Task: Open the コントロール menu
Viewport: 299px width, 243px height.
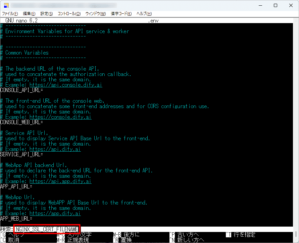Action: click(x=68, y=13)
